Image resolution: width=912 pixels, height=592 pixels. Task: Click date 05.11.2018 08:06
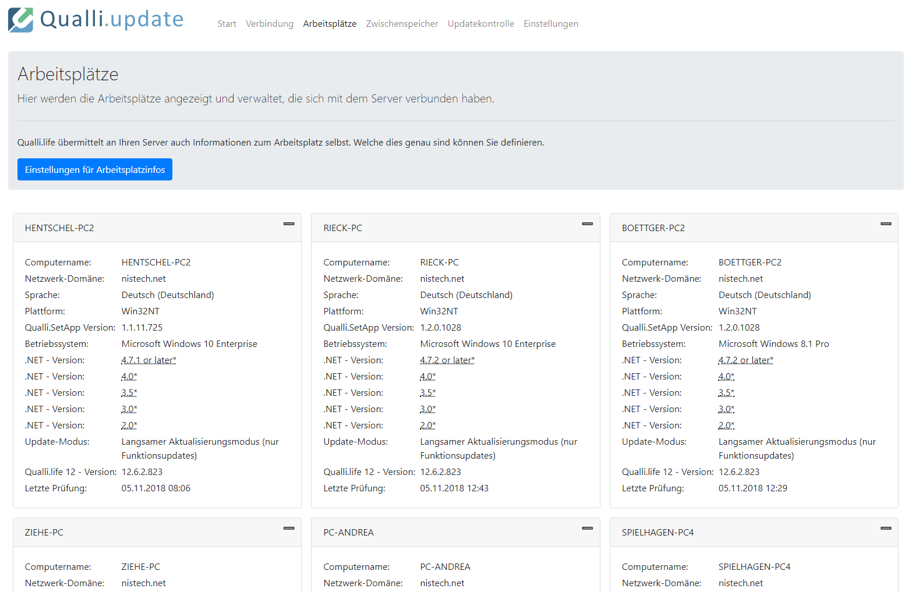point(156,488)
